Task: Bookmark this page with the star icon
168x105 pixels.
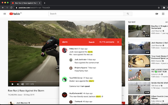Action: pyautogui.click(x=159, y=8)
